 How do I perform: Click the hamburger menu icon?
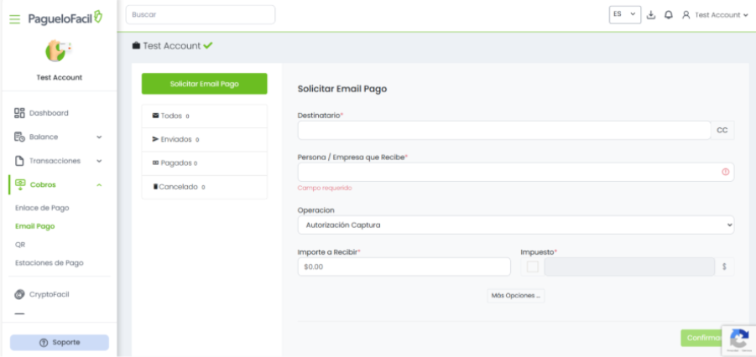point(14,18)
